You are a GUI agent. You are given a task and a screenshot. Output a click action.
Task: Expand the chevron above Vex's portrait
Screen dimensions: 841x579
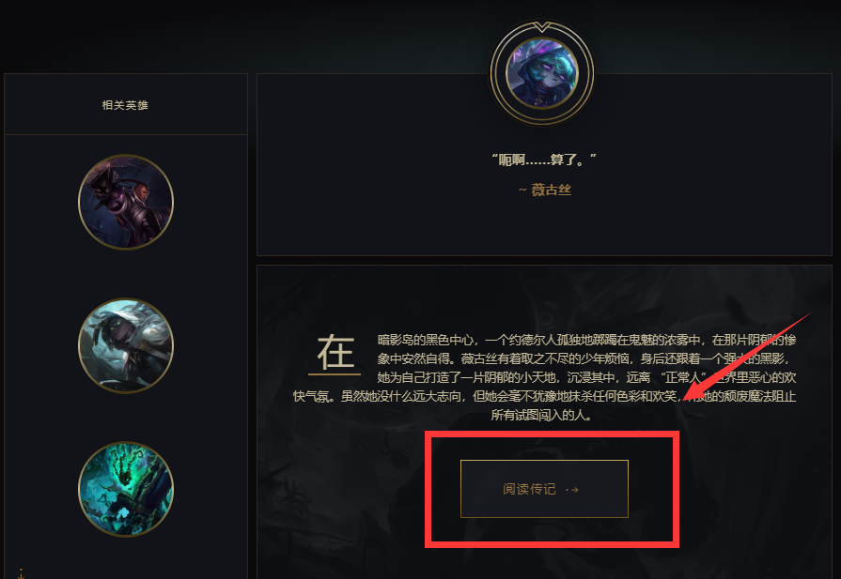point(542,26)
